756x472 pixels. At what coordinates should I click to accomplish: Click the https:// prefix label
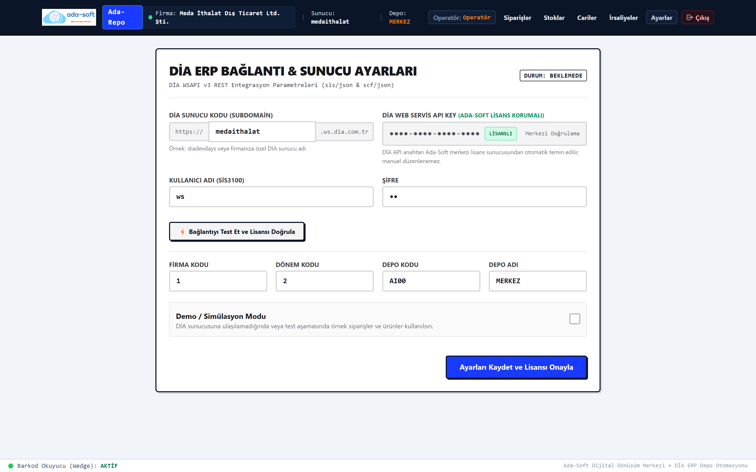pyautogui.click(x=189, y=132)
